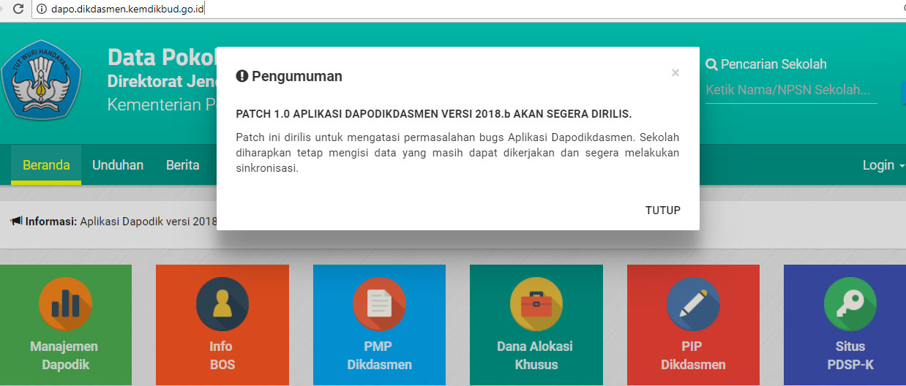Click the Pencarian Sekolah label
The height and width of the screenshot is (386, 906).
774,64
